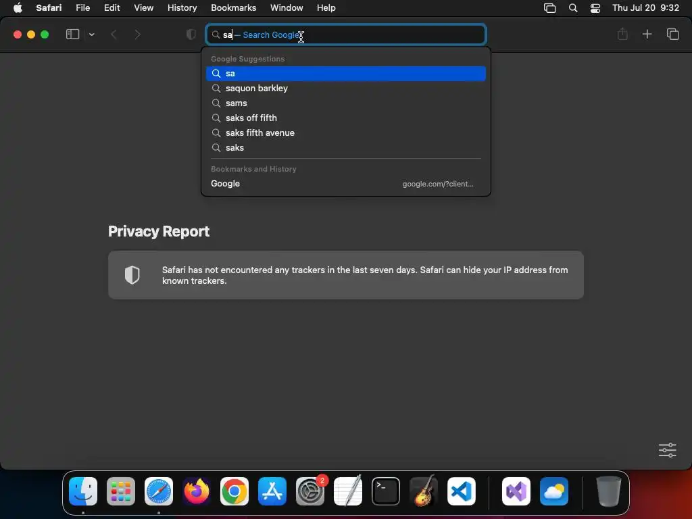Open the Weather app from the Dock
This screenshot has width=692, height=519.
tap(554, 491)
